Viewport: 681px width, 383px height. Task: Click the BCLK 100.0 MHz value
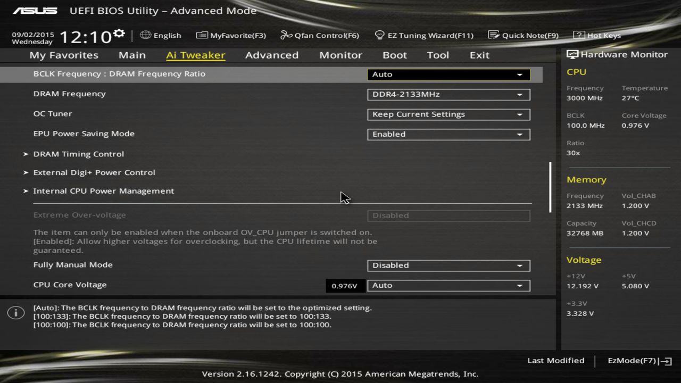pos(586,126)
